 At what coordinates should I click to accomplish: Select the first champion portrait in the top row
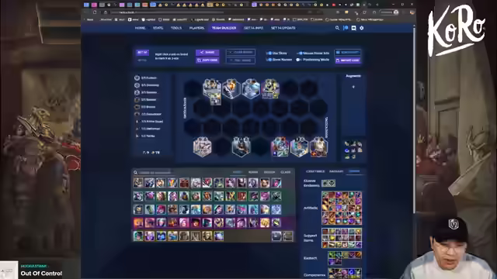tap(138, 183)
